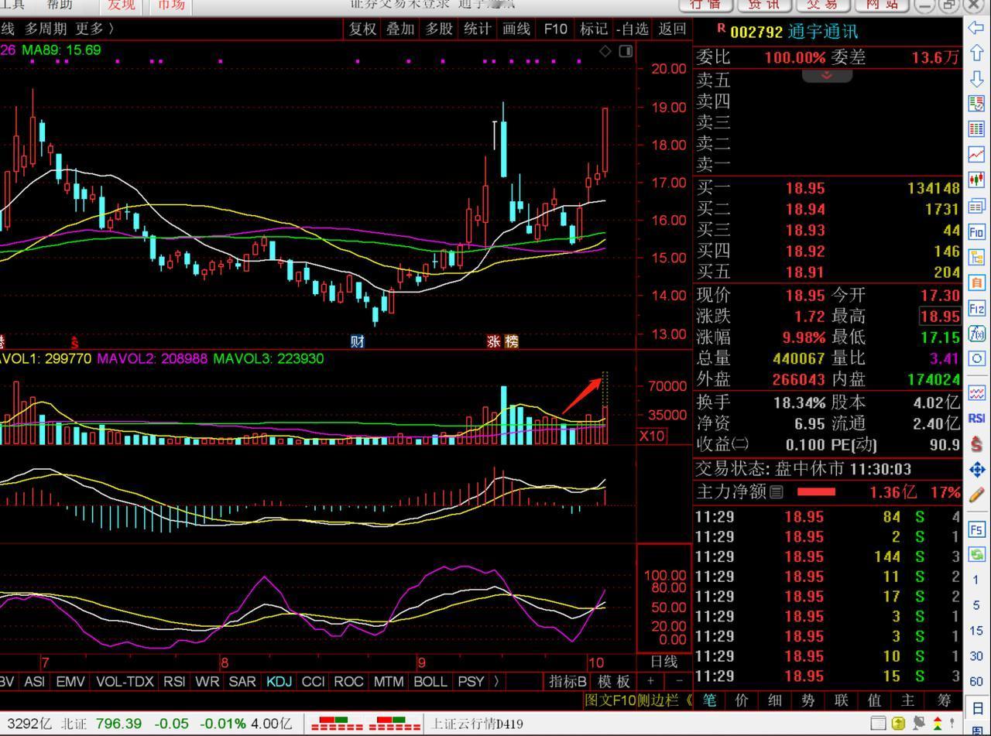The width and height of the screenshot is (991, 736).
Task: Open the 交易 trading button
Action: (821, 5)
